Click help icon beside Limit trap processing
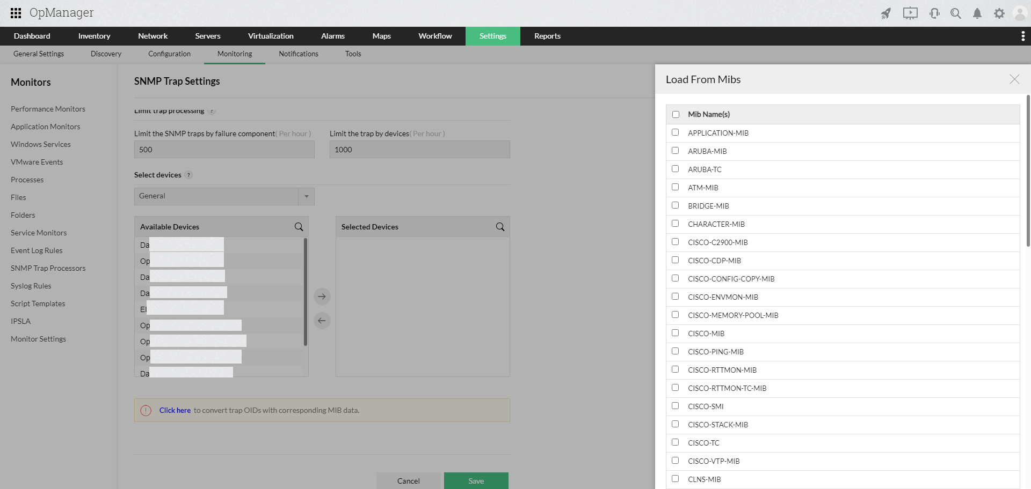The width and height of the screenshot is (1031, 489). pos(212,111)
